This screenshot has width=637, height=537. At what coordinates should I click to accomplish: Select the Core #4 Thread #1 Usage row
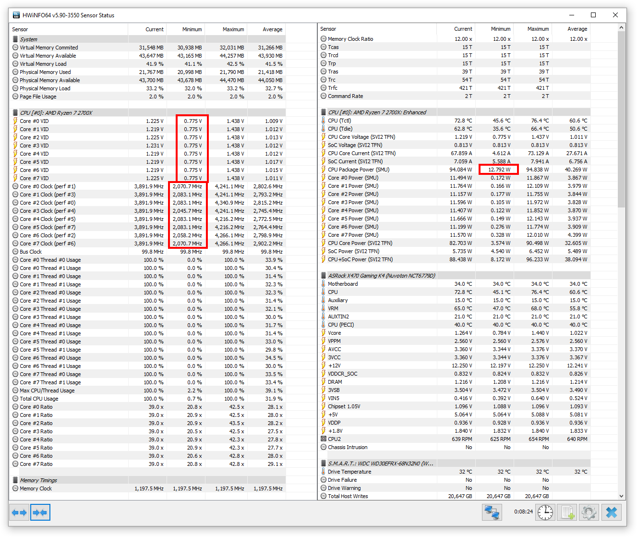click(x=148, y=333)
